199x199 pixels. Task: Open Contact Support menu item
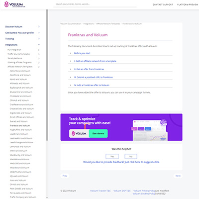point(163,4)
